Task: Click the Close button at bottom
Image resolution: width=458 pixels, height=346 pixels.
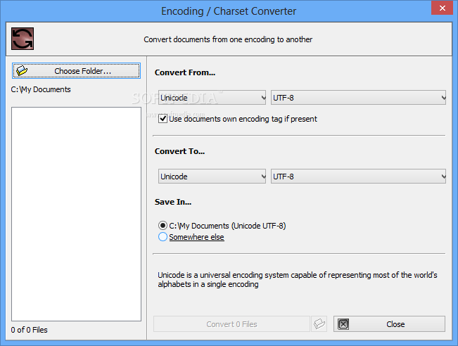Action: [389, 323]
